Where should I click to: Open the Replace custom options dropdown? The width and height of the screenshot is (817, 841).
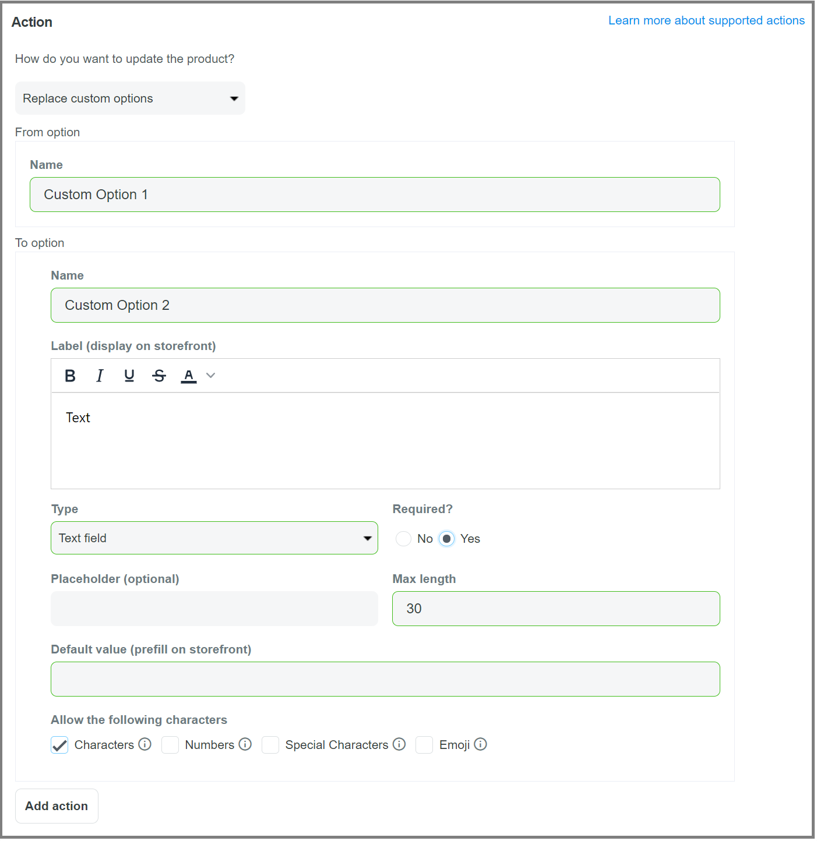[x=130, y=98]
